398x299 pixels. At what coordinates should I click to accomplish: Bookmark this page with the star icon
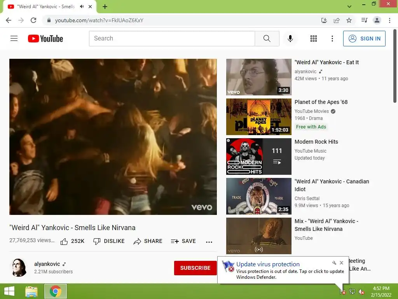tap(349, 20)
